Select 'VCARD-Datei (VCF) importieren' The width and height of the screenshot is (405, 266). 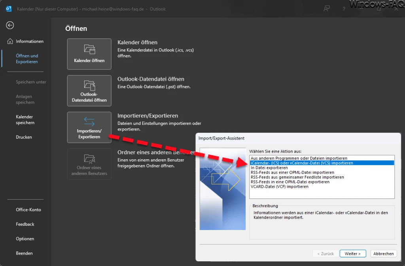coord(322,187)
